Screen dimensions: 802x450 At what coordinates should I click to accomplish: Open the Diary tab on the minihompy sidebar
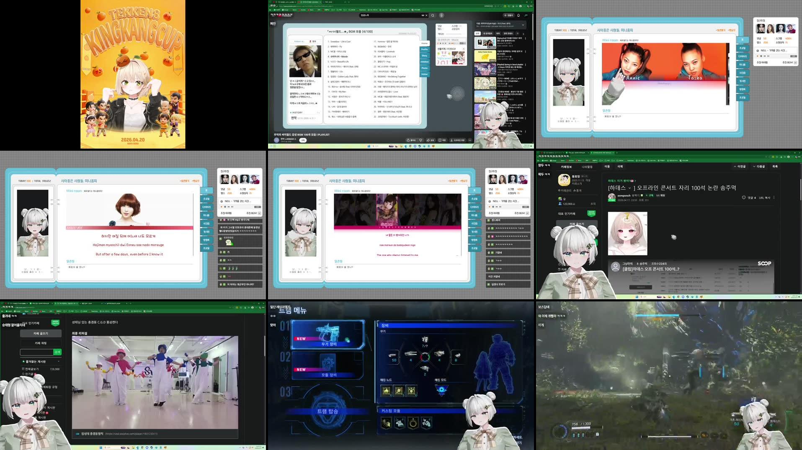(424, 55)
